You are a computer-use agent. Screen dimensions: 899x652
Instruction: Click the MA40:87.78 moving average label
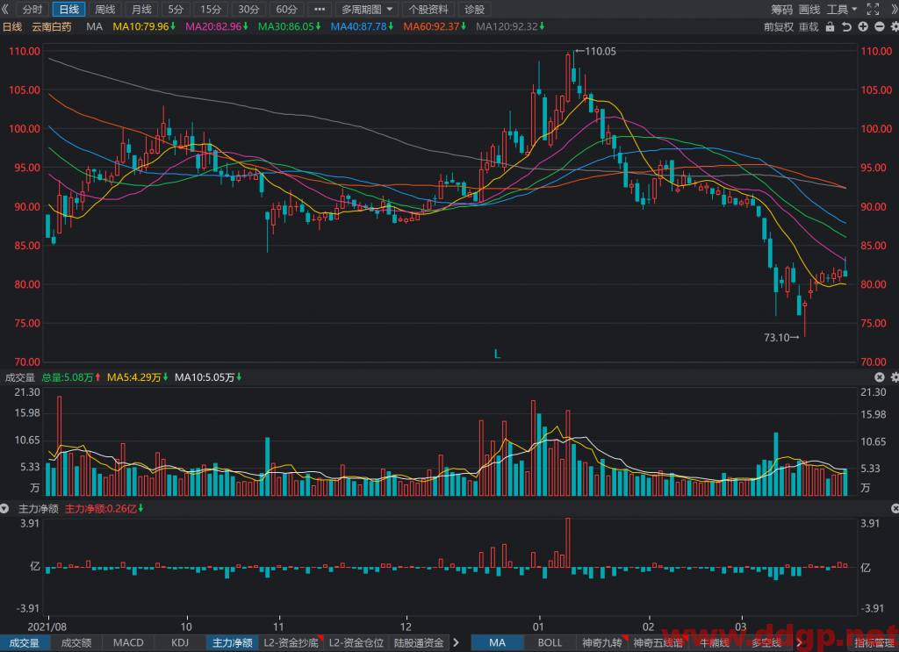click(x=362, y=27)
